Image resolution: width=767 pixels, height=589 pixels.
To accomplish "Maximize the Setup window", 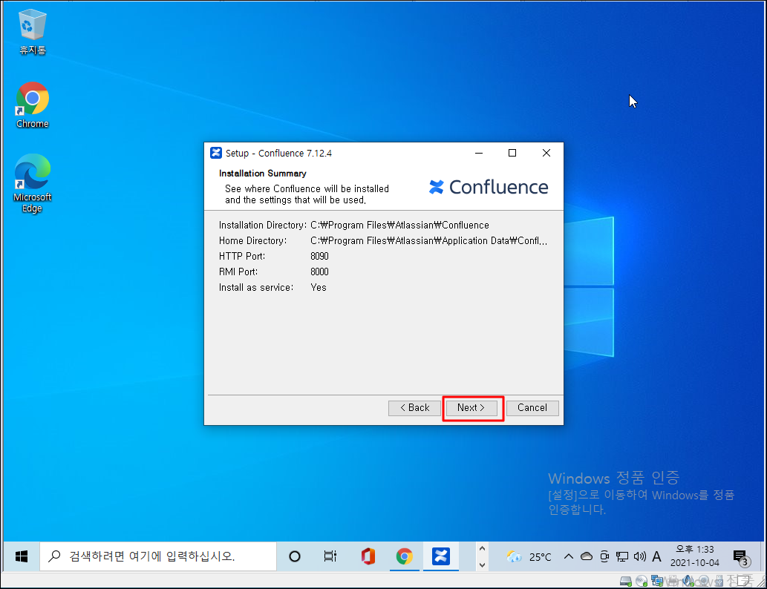I will click(x=512, y=153).
